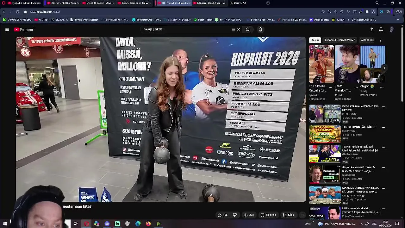Bookmark this page with the heart icon
The height and width of the screenshot is (228, 405).
pyautogui.click(x=354, y=12)
